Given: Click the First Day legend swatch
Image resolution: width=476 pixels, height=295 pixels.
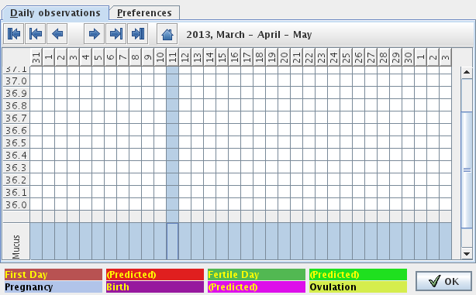Looking at the screenshot, I should pyautogui.click(x=53, y=275).
